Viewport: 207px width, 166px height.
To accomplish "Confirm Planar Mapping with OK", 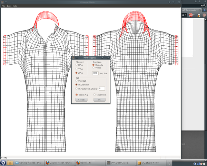I will point(99,100).
